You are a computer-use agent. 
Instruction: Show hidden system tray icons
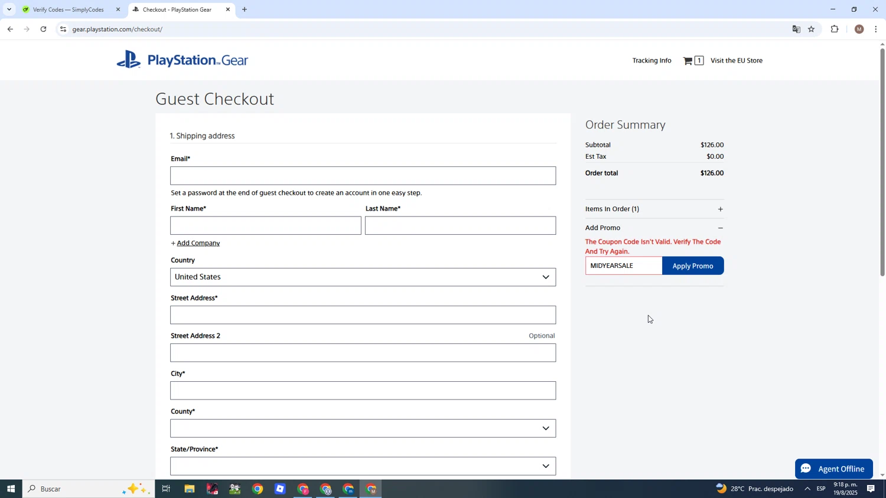807,489
